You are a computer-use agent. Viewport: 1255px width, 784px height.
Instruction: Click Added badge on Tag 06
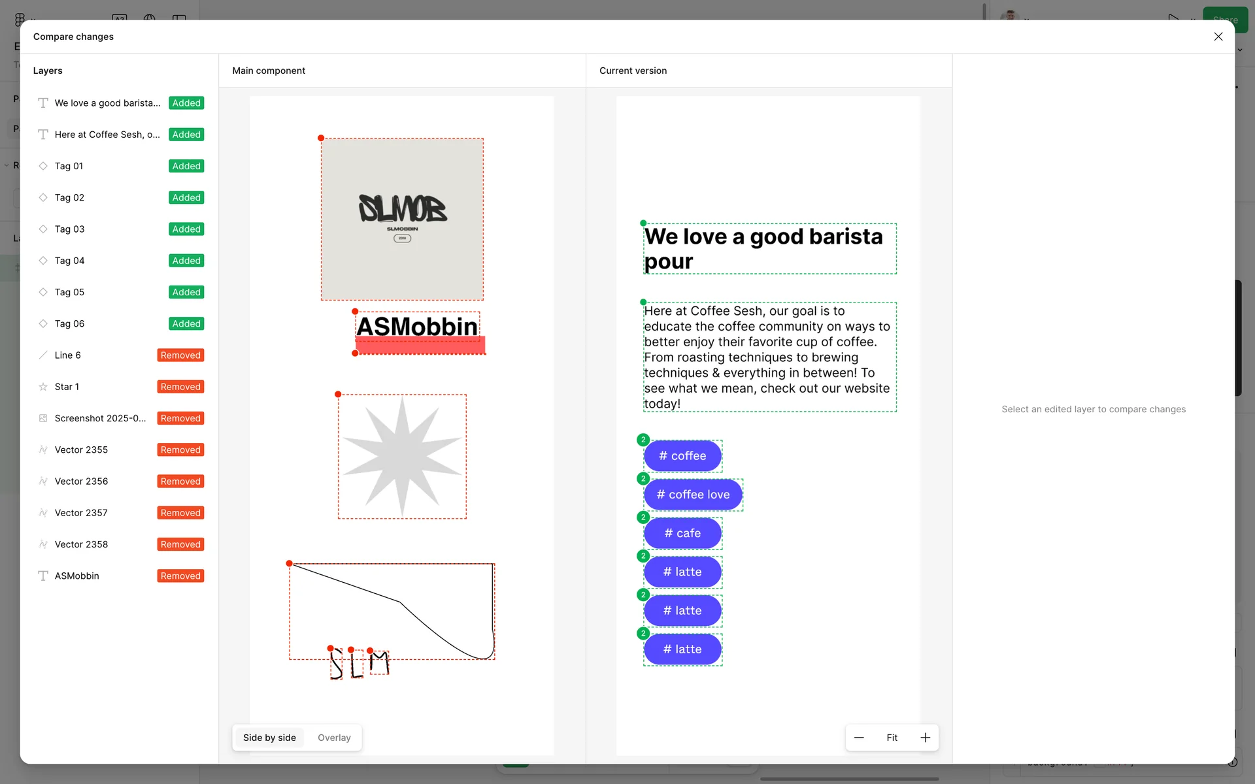tap(186, 323)
